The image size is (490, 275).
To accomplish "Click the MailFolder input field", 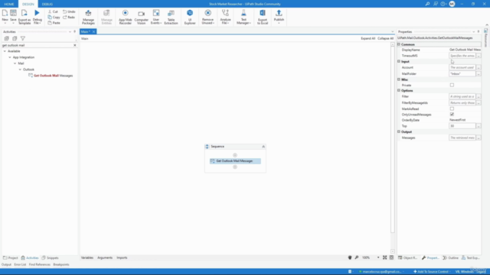I will [462, 74].
